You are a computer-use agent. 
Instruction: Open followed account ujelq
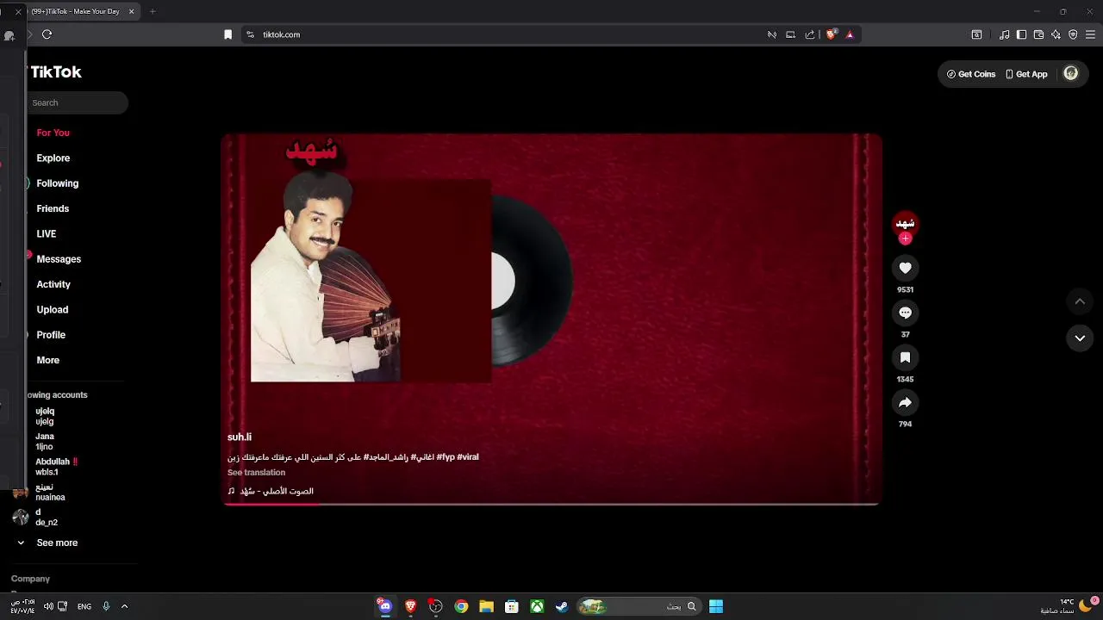[x=45, y=417]
